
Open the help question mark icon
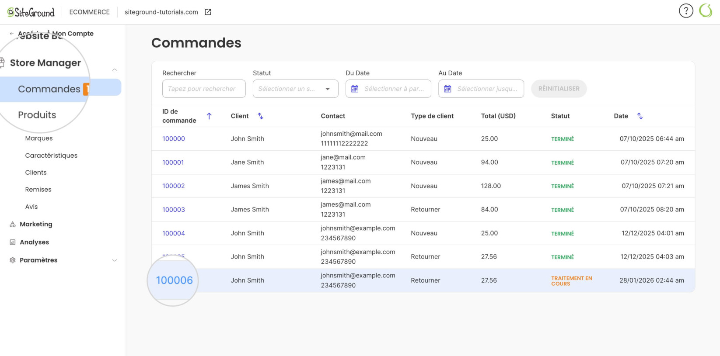click(x=686, y=10)
